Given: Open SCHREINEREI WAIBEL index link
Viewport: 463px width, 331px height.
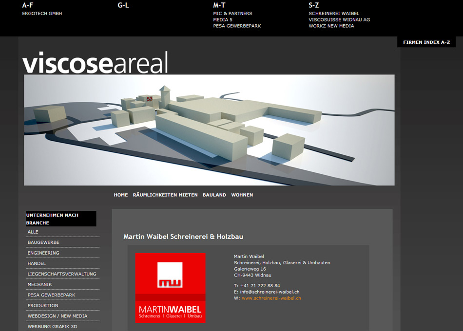Looking at the screenshot, I should (x=334, y=14).
